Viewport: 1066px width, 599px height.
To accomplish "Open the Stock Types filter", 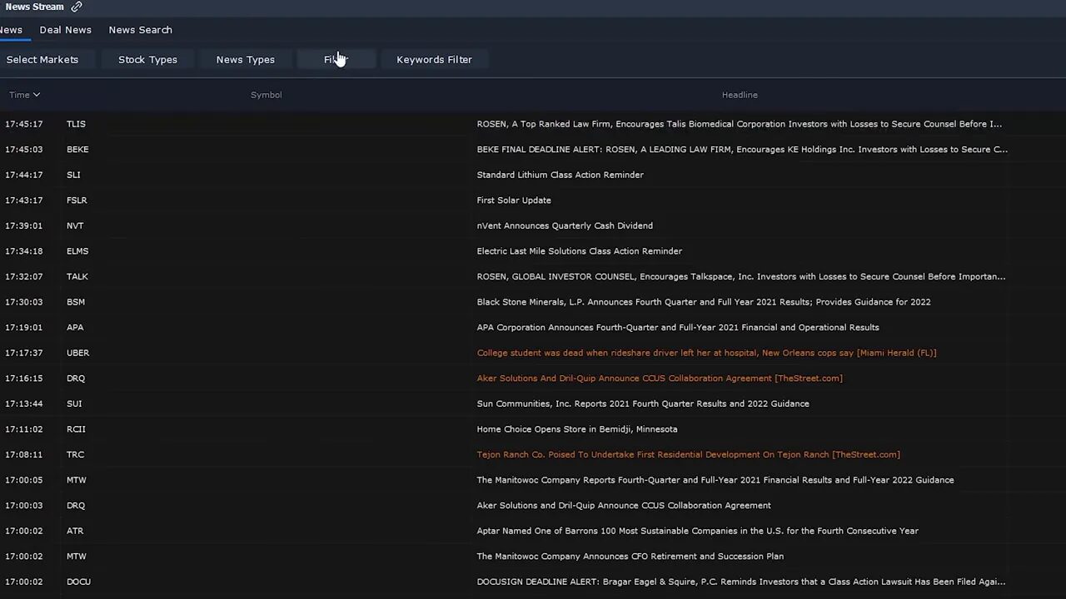I will tap(147, 59).
